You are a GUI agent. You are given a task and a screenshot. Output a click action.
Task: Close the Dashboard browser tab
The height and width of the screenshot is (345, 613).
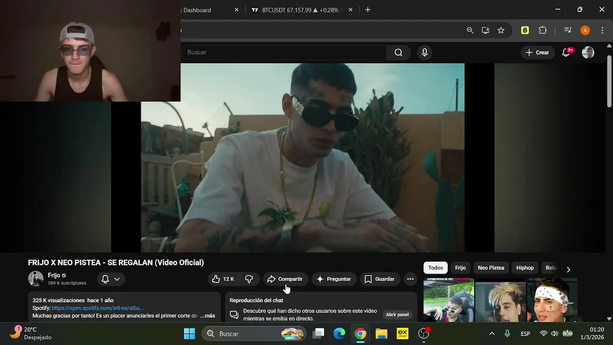click(x=236, y=10)
